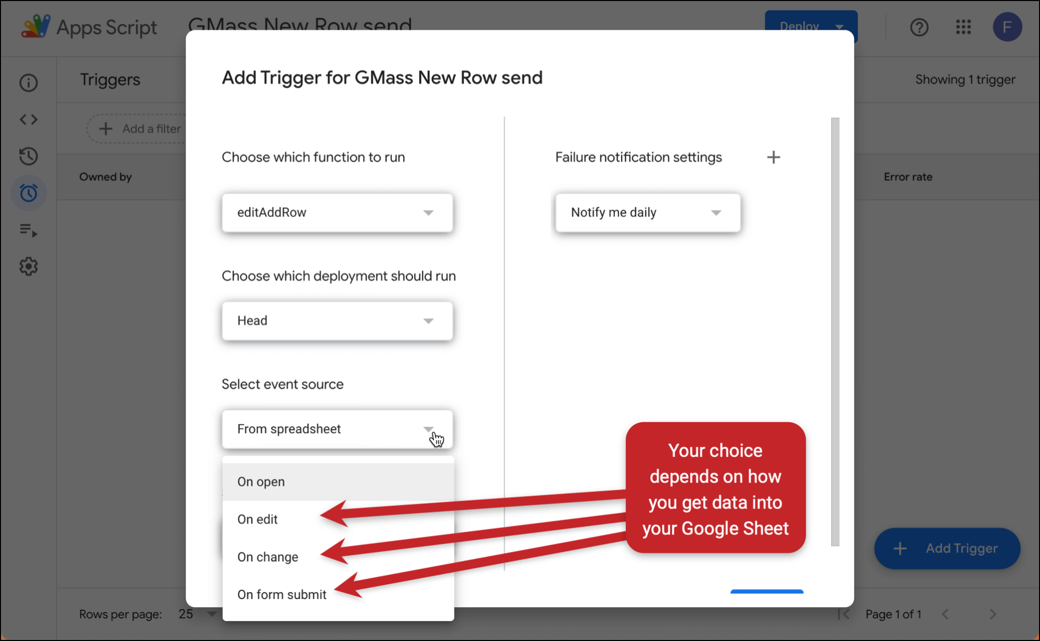The height and width of the screenshot is (641, 1040).
Task: Open the Help question mark icon
Action: point(919,27)
